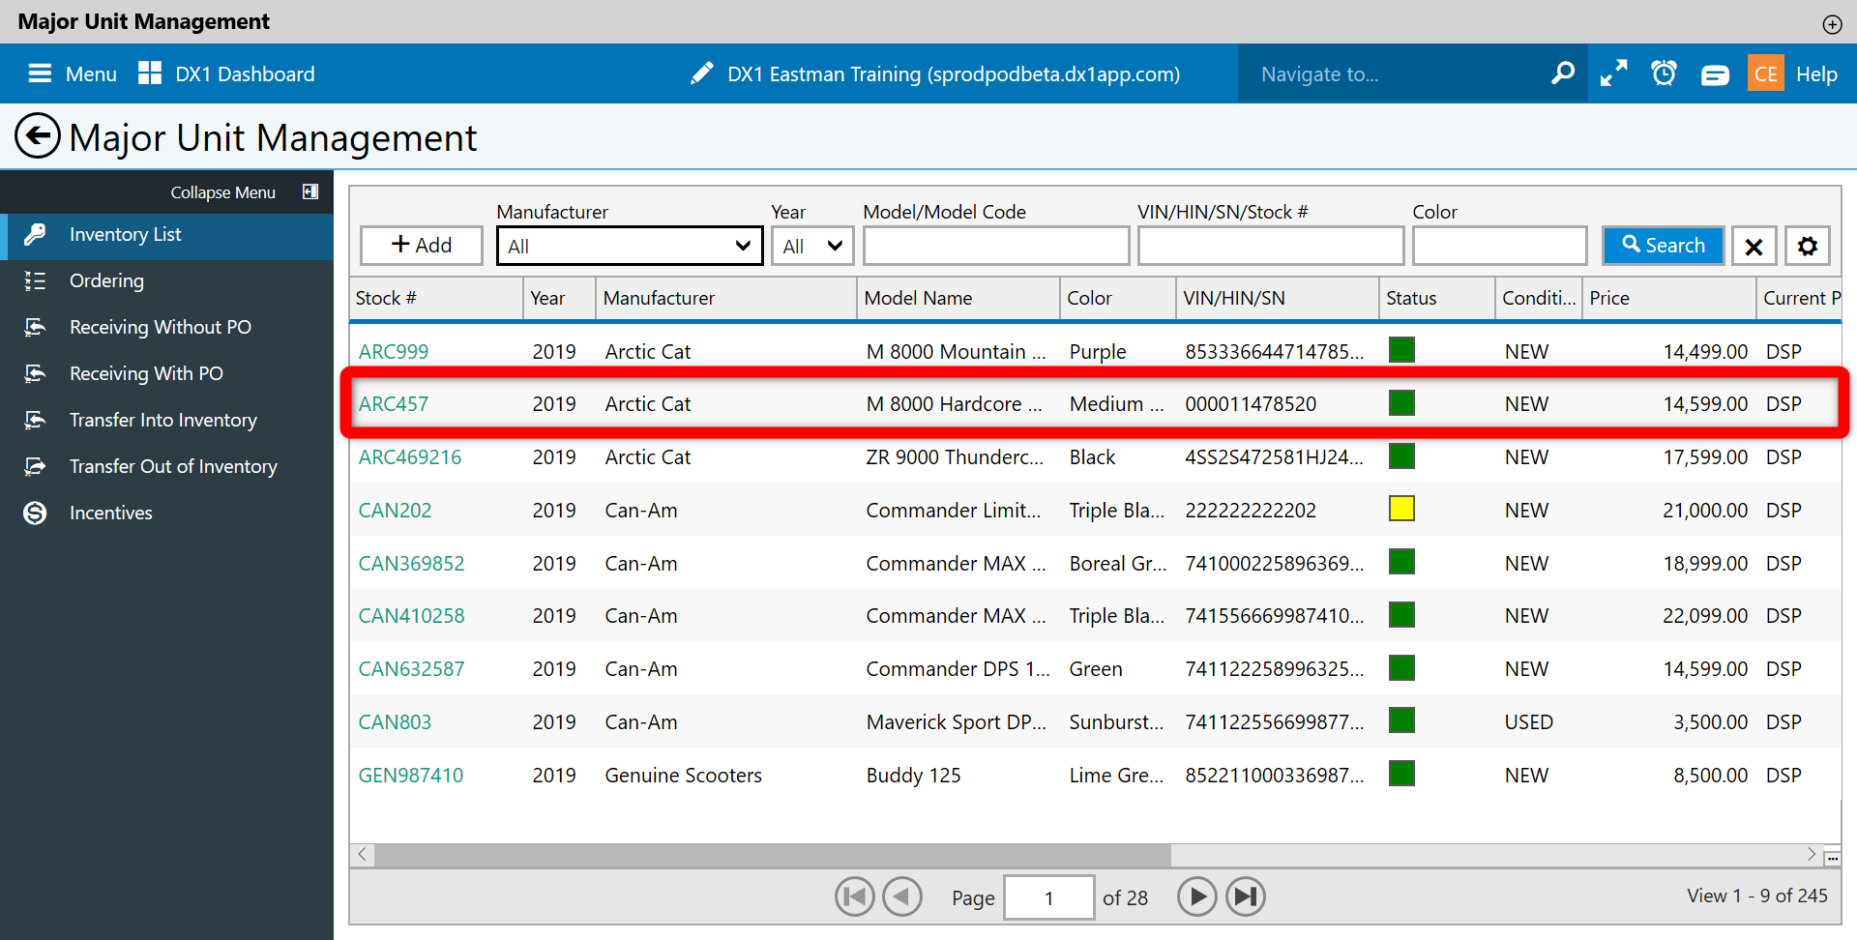
Task: Clear search filters with the X button
Action: coord(1754,246)
